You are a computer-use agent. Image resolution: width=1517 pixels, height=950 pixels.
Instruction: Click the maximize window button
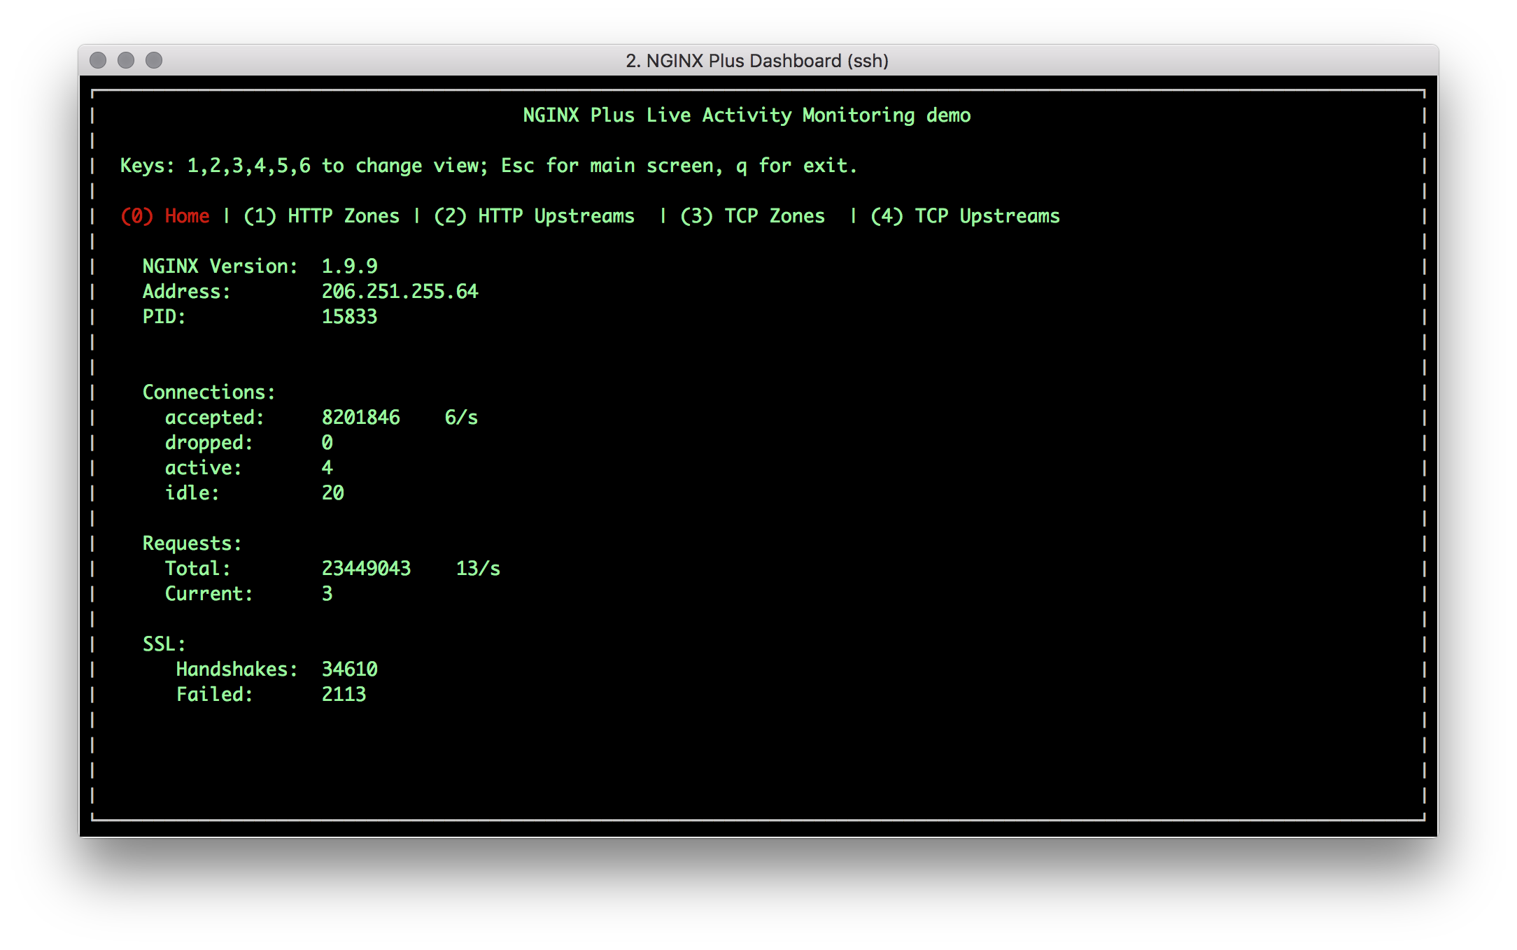(x=154, y=61)
